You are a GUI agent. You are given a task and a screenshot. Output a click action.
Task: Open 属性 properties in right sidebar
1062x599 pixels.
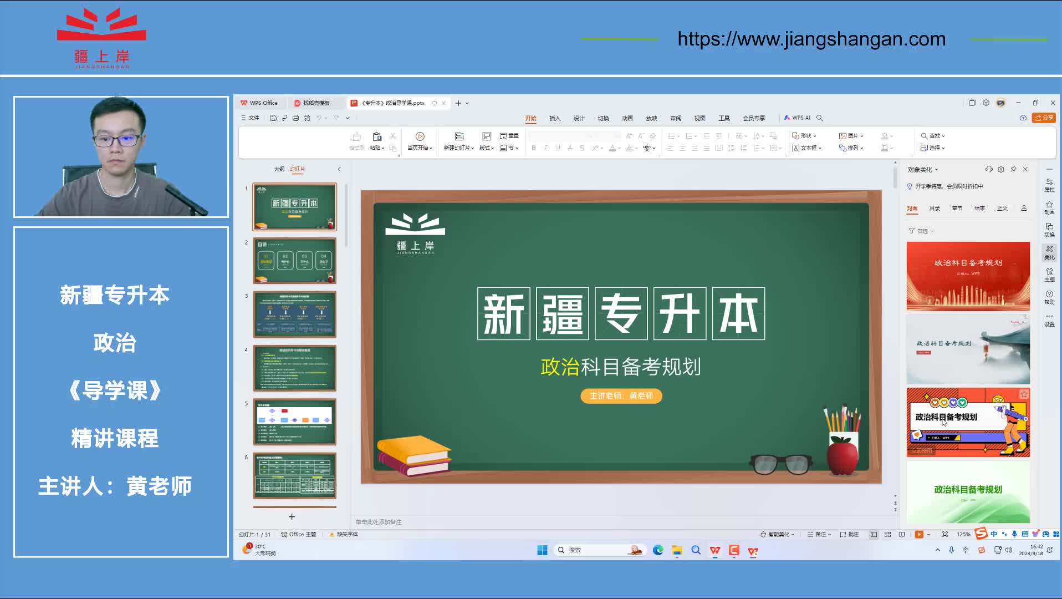tap(1049, 185)
